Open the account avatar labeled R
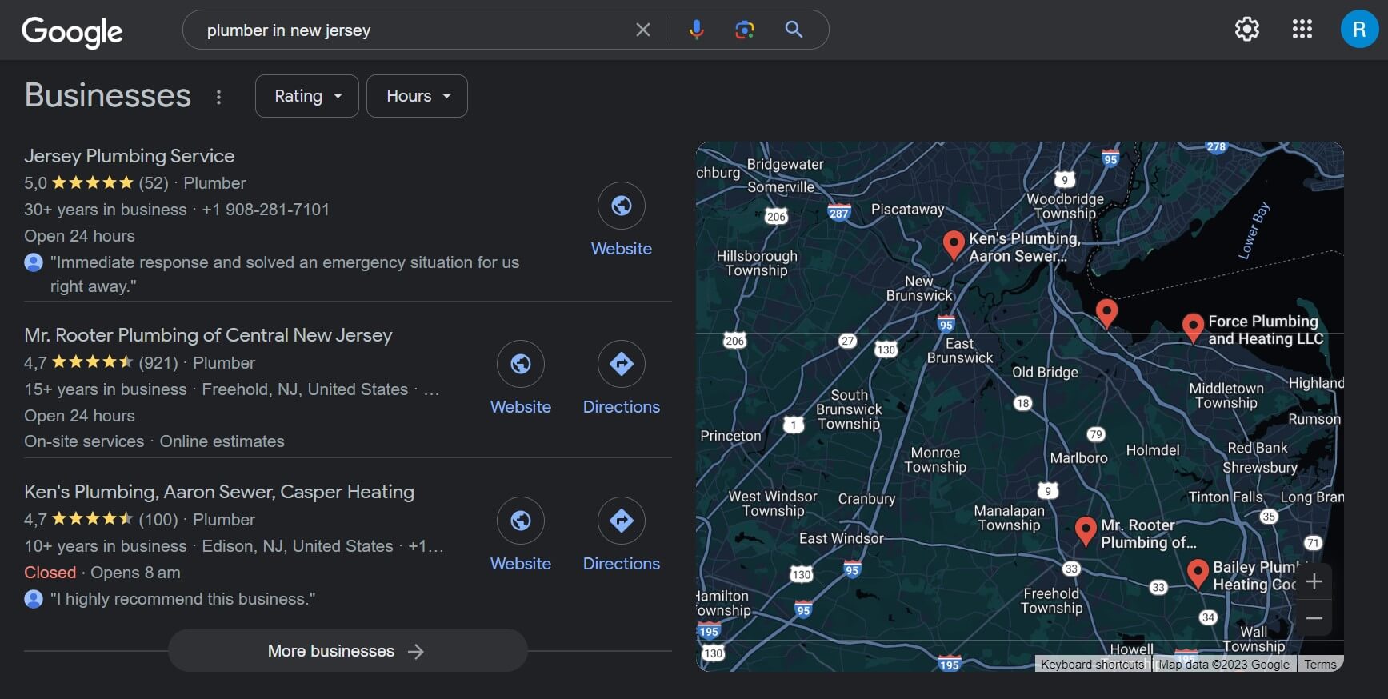This screenshot has height=699, width=1388. point(1359,30)
